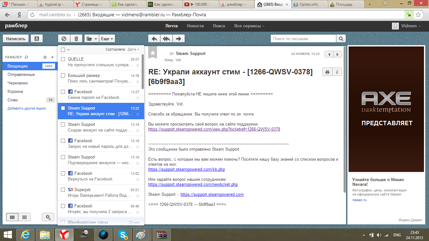Bookmark page with star in address bar
Screen dimensions: 429x241
pos(418,15)
